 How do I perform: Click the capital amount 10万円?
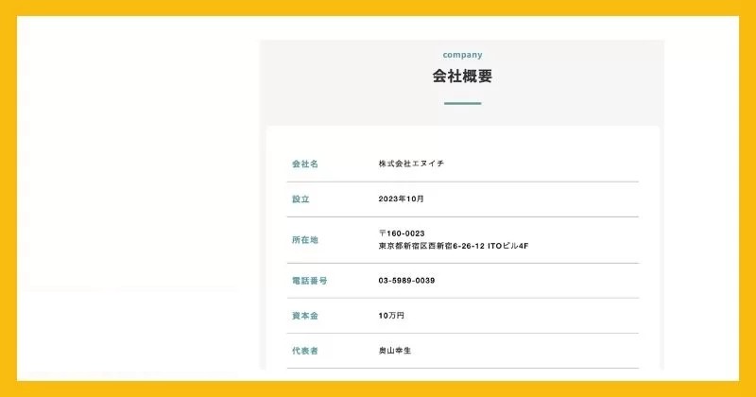(391, 315)
